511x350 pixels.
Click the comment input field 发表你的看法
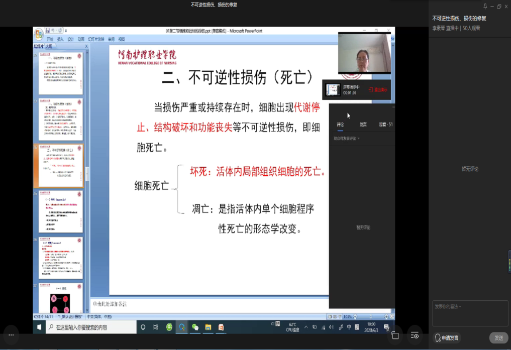tap(470, 313)
